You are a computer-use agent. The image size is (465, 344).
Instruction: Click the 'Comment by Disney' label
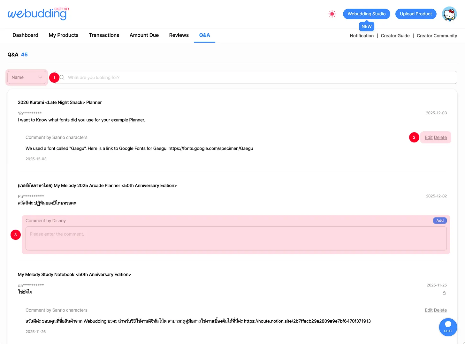(46, 221)
